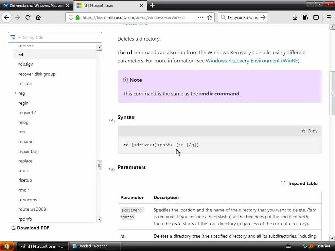Switch to Old versions of Windows tab

pyautogui.click(x=37, y=6)
